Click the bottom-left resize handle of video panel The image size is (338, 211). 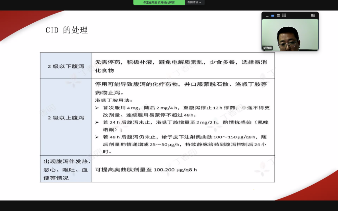click(262, 51)
